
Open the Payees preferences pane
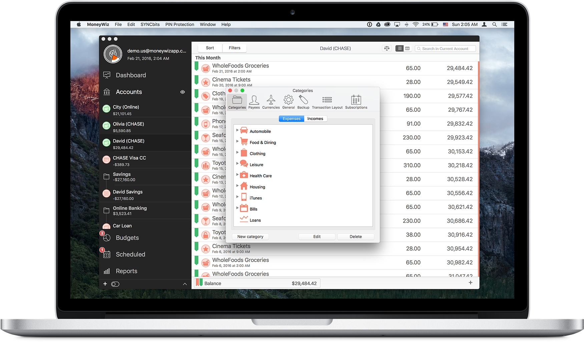point(254,102)
